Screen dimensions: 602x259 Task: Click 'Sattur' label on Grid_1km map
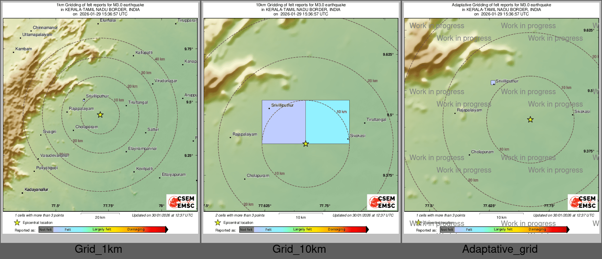[153, 129]
